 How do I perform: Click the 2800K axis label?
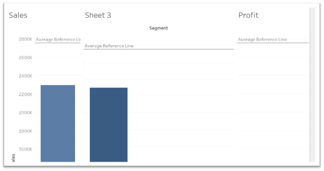pos(26,39)
